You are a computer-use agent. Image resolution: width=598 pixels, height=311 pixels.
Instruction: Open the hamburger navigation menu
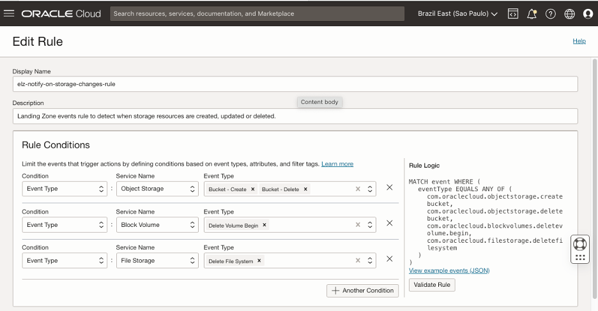[9, 13]
